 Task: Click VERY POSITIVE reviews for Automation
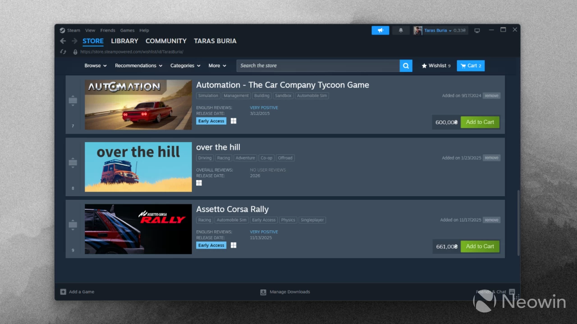coord(264,108)
